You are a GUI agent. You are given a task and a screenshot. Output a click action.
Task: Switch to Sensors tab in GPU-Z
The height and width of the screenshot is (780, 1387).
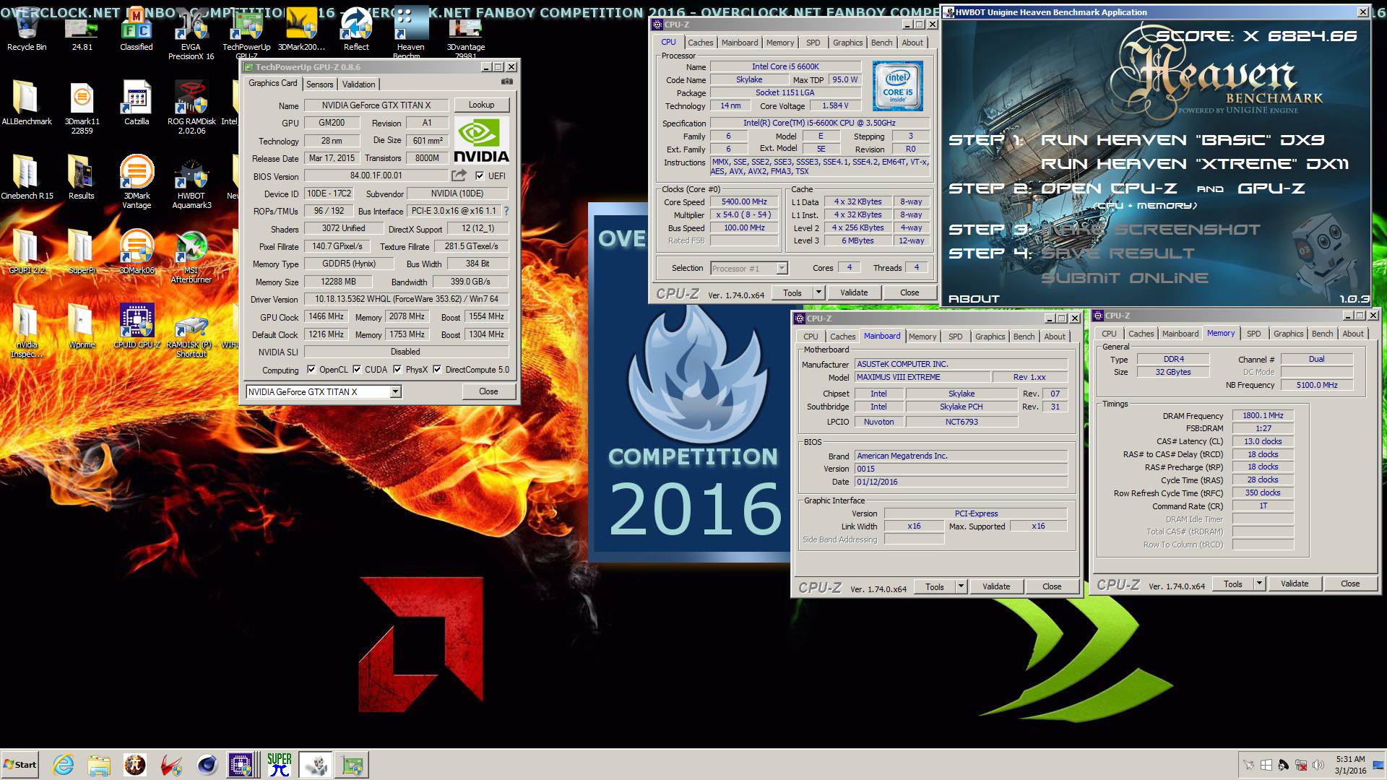pyautogui.click(x=320, y=84)
